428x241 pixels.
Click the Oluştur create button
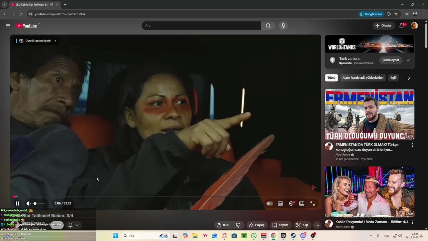pyautogui.click(x=384, y=26)
